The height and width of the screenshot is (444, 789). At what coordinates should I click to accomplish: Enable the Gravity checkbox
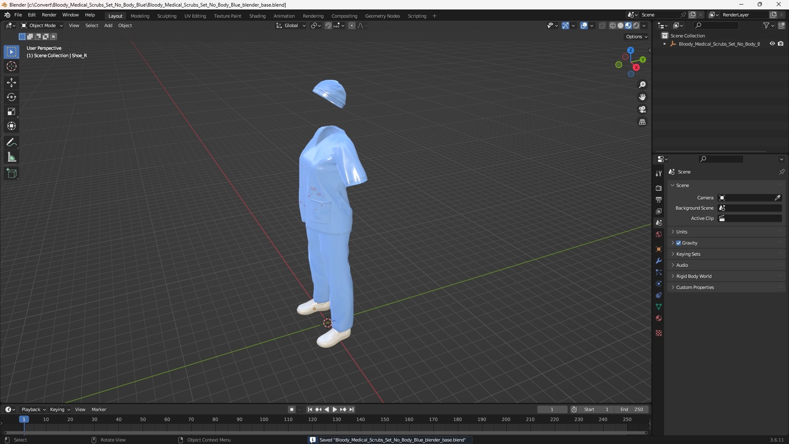tap(678, 243)
